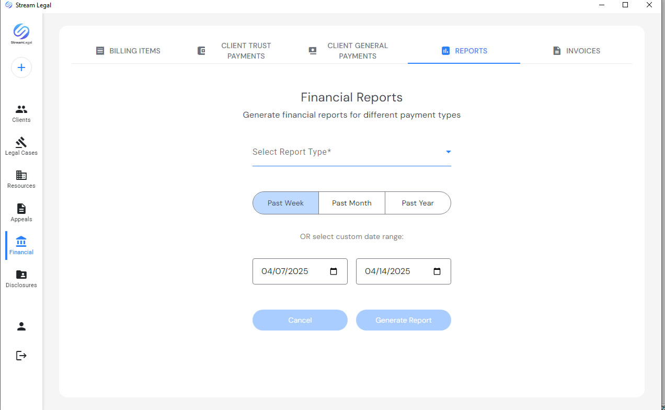
Task: Open the Clients section
Action: (x=21, y=113)
